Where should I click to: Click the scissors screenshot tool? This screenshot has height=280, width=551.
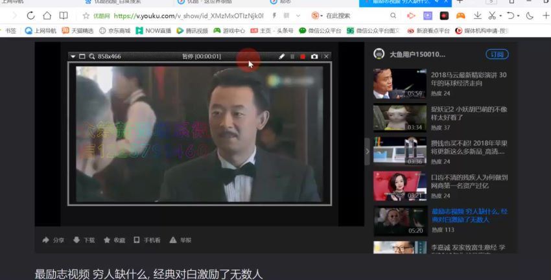click(491, 16)
